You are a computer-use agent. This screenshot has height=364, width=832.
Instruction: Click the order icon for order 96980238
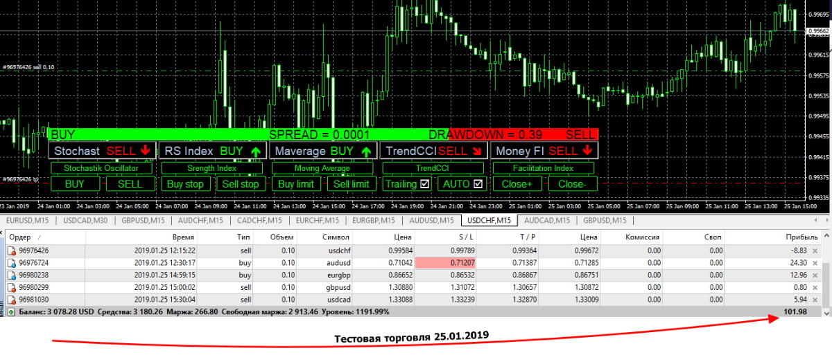(x=11, y=275)
